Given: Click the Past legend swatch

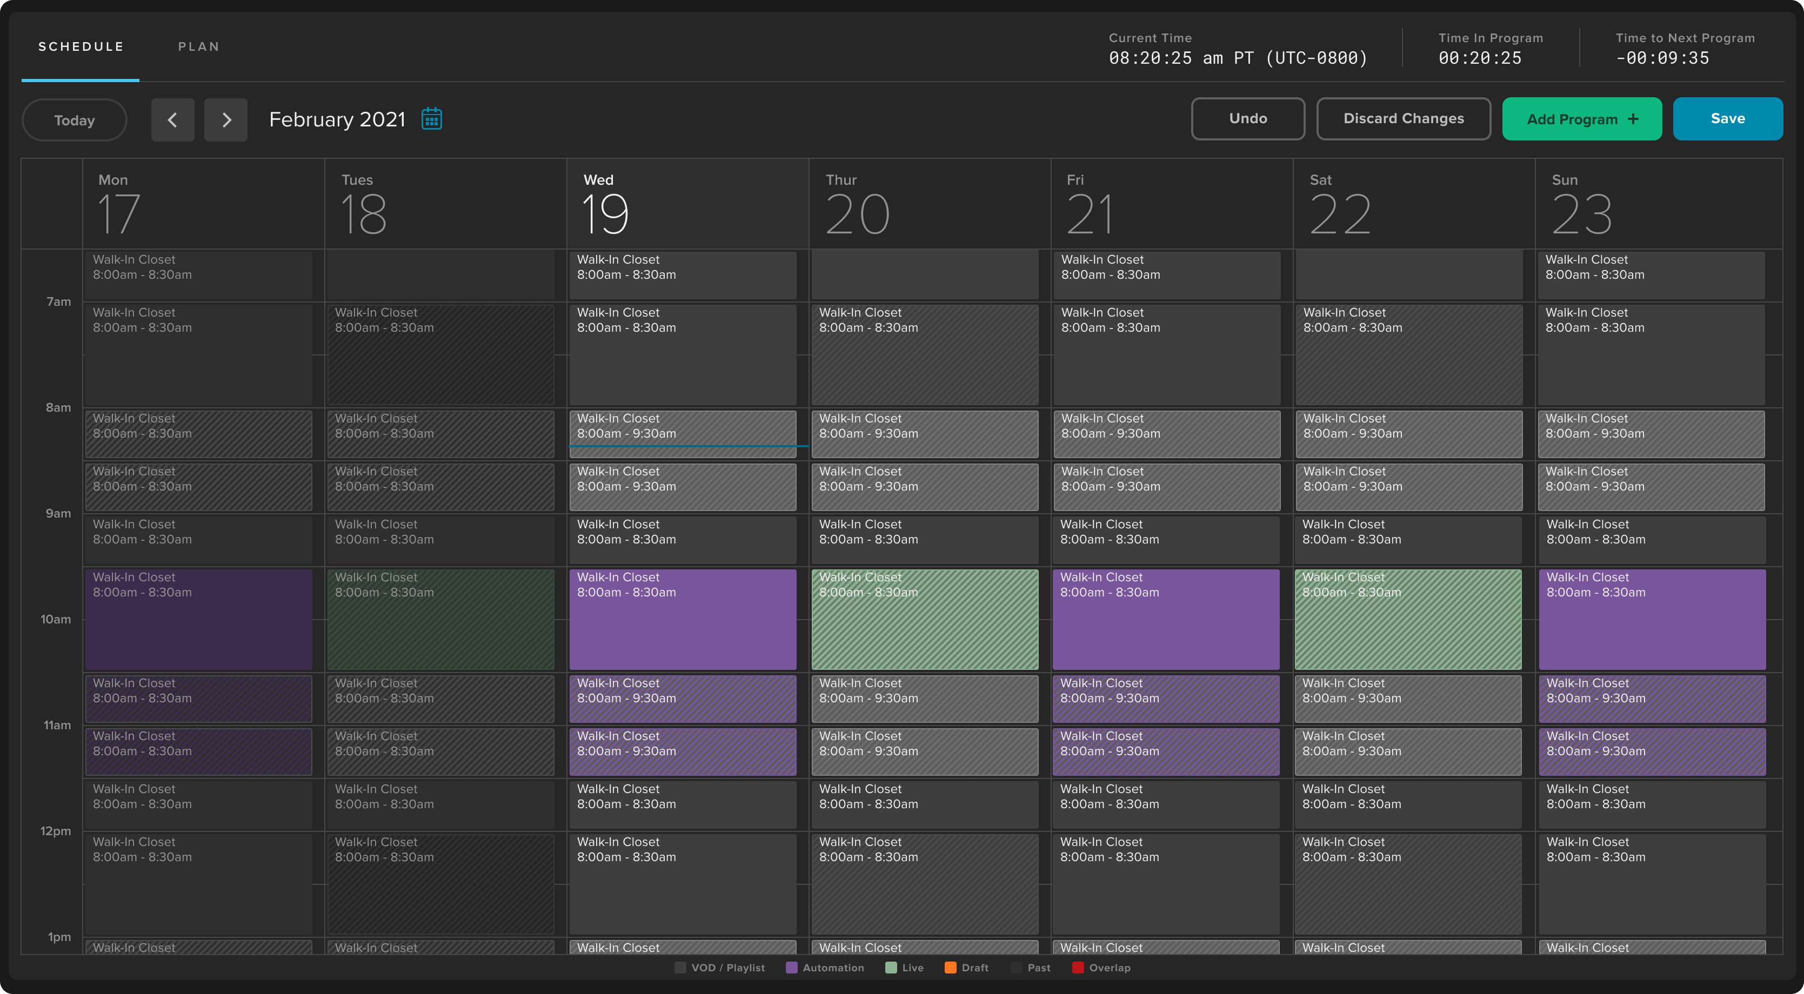Looking at the screenshot, I should pos(1016,968).
